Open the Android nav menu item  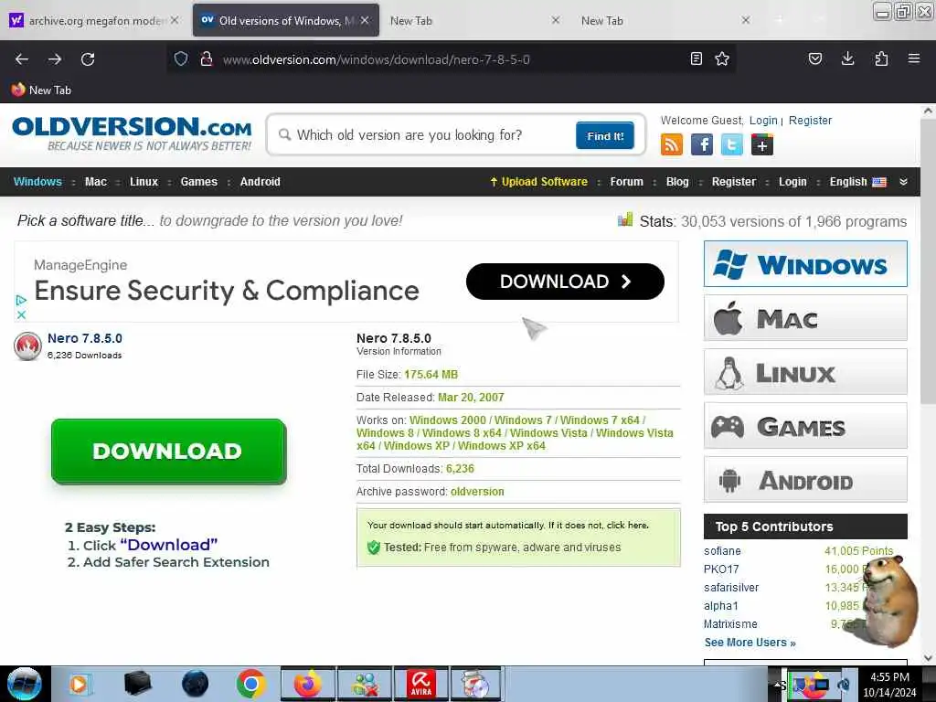point(261,182)
